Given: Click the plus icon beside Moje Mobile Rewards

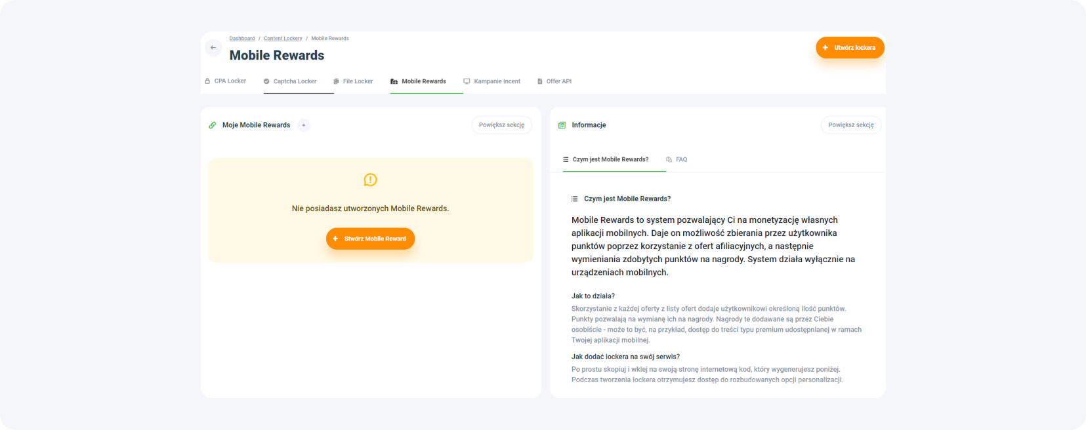Looking at the screenshot, I should (303, 125).
